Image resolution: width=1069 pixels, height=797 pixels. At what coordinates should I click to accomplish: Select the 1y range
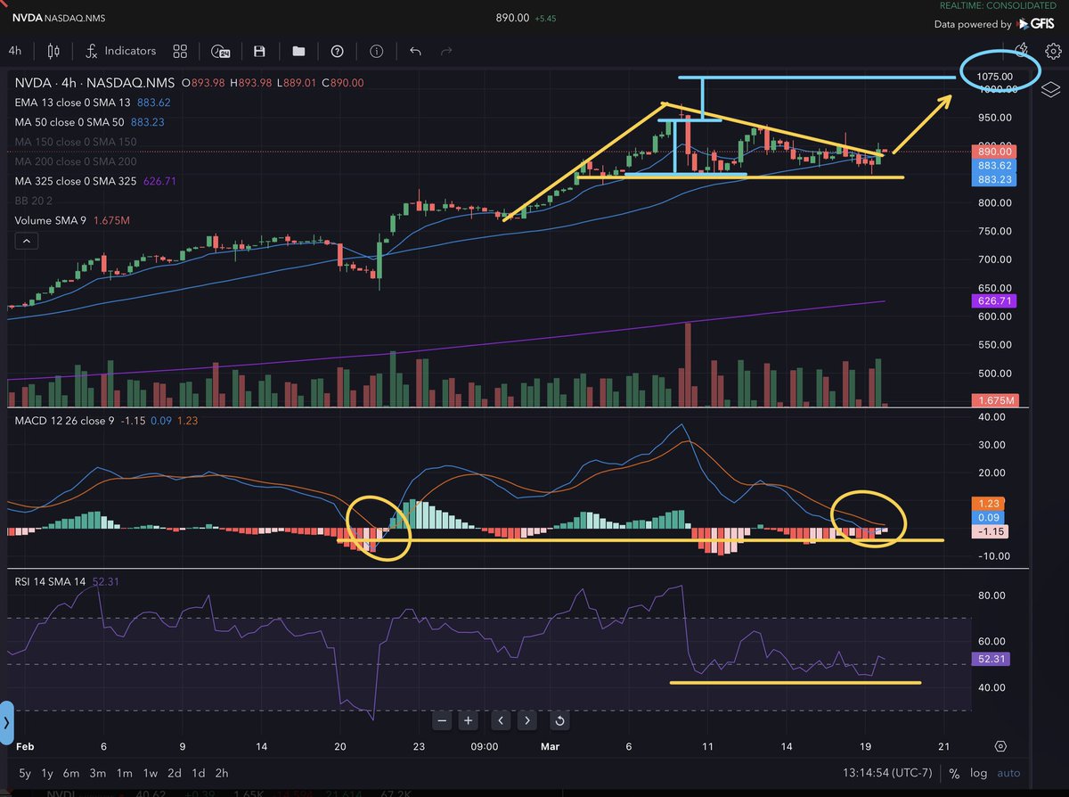(47, 773)
